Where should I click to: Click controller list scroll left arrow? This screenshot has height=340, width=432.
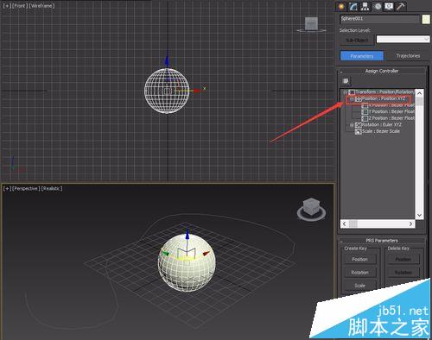point(345,224)
